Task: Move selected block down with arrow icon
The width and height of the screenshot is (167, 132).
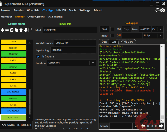Action: (x=26, y=30)
